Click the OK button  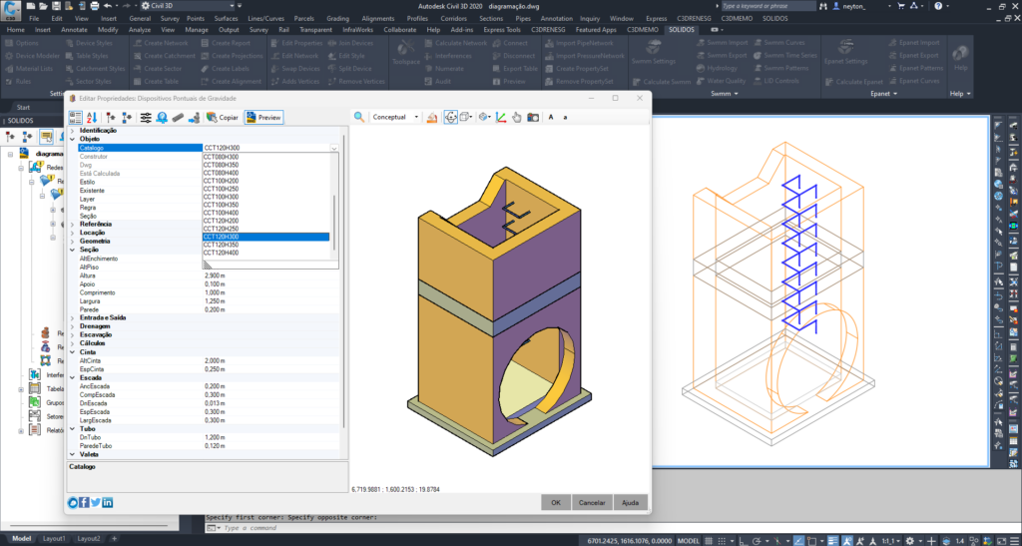[555, 502]
